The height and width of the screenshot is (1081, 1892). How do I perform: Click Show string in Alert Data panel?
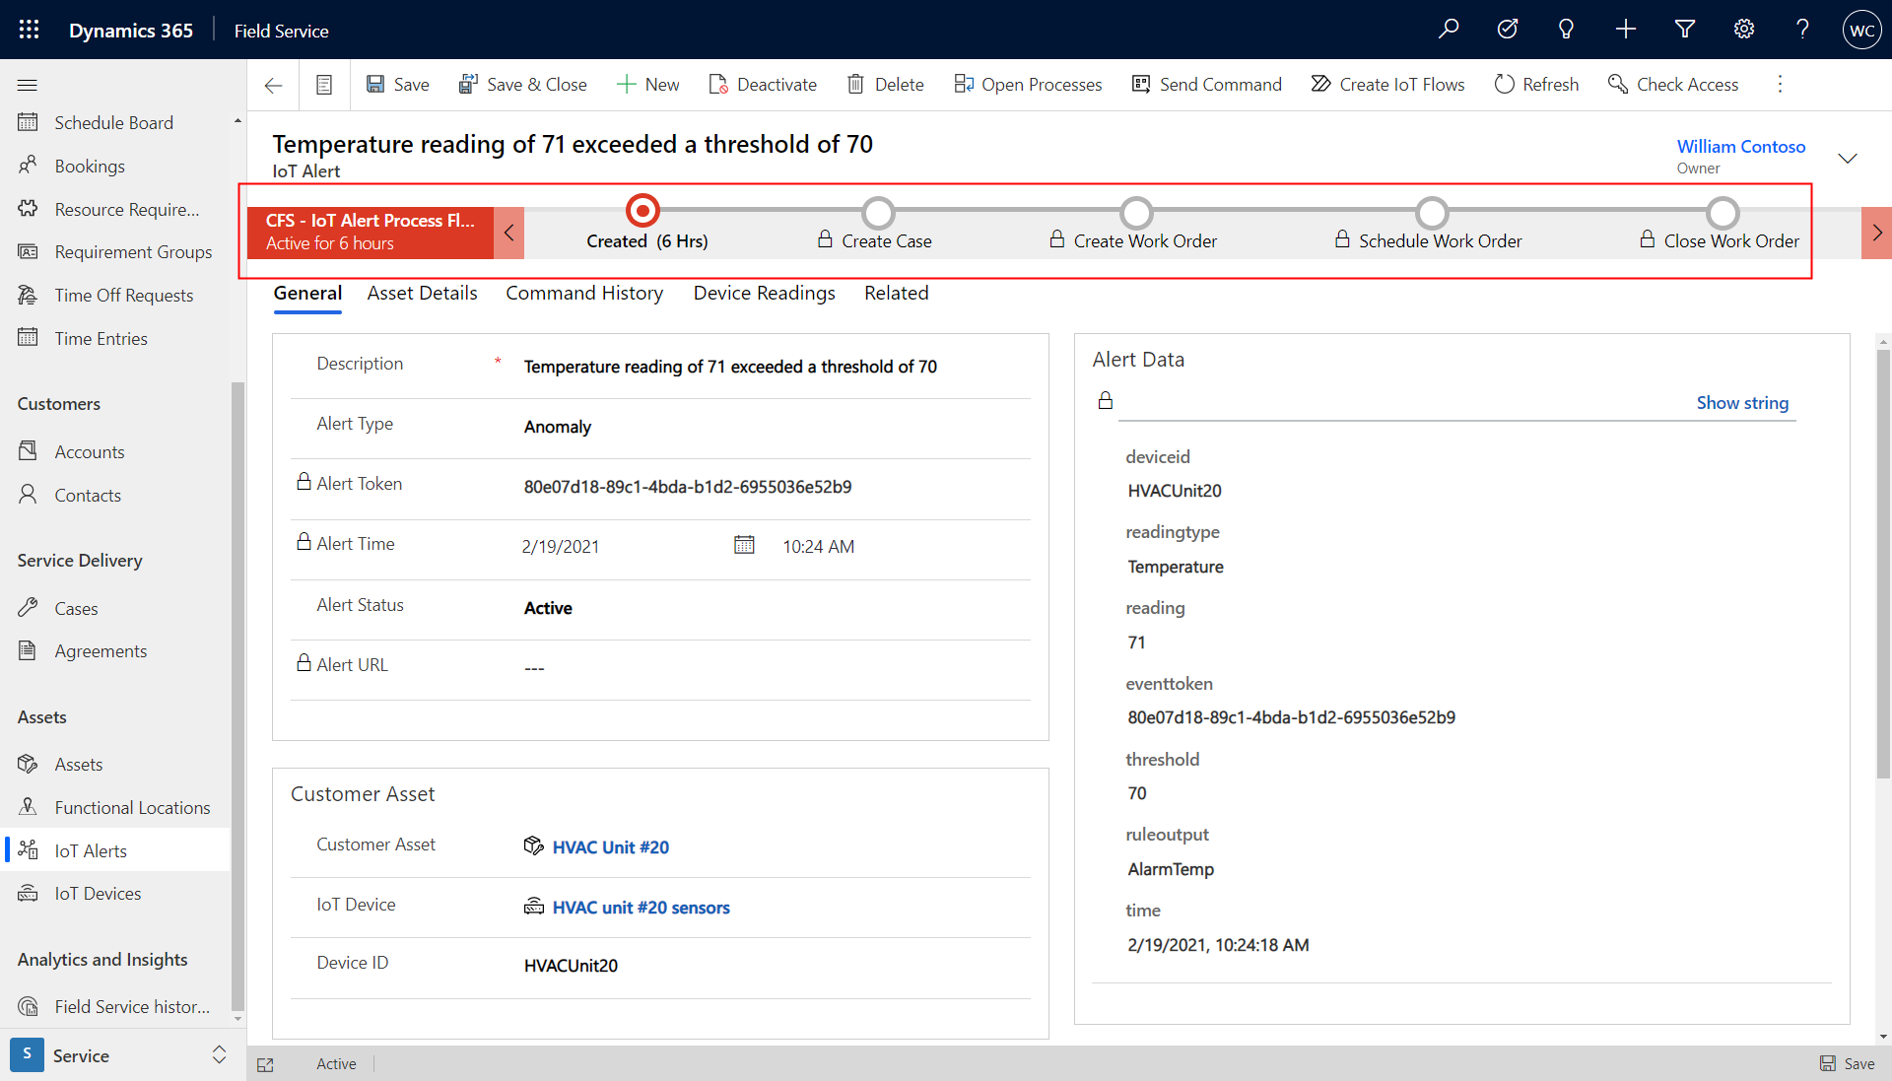(1742, 401)
